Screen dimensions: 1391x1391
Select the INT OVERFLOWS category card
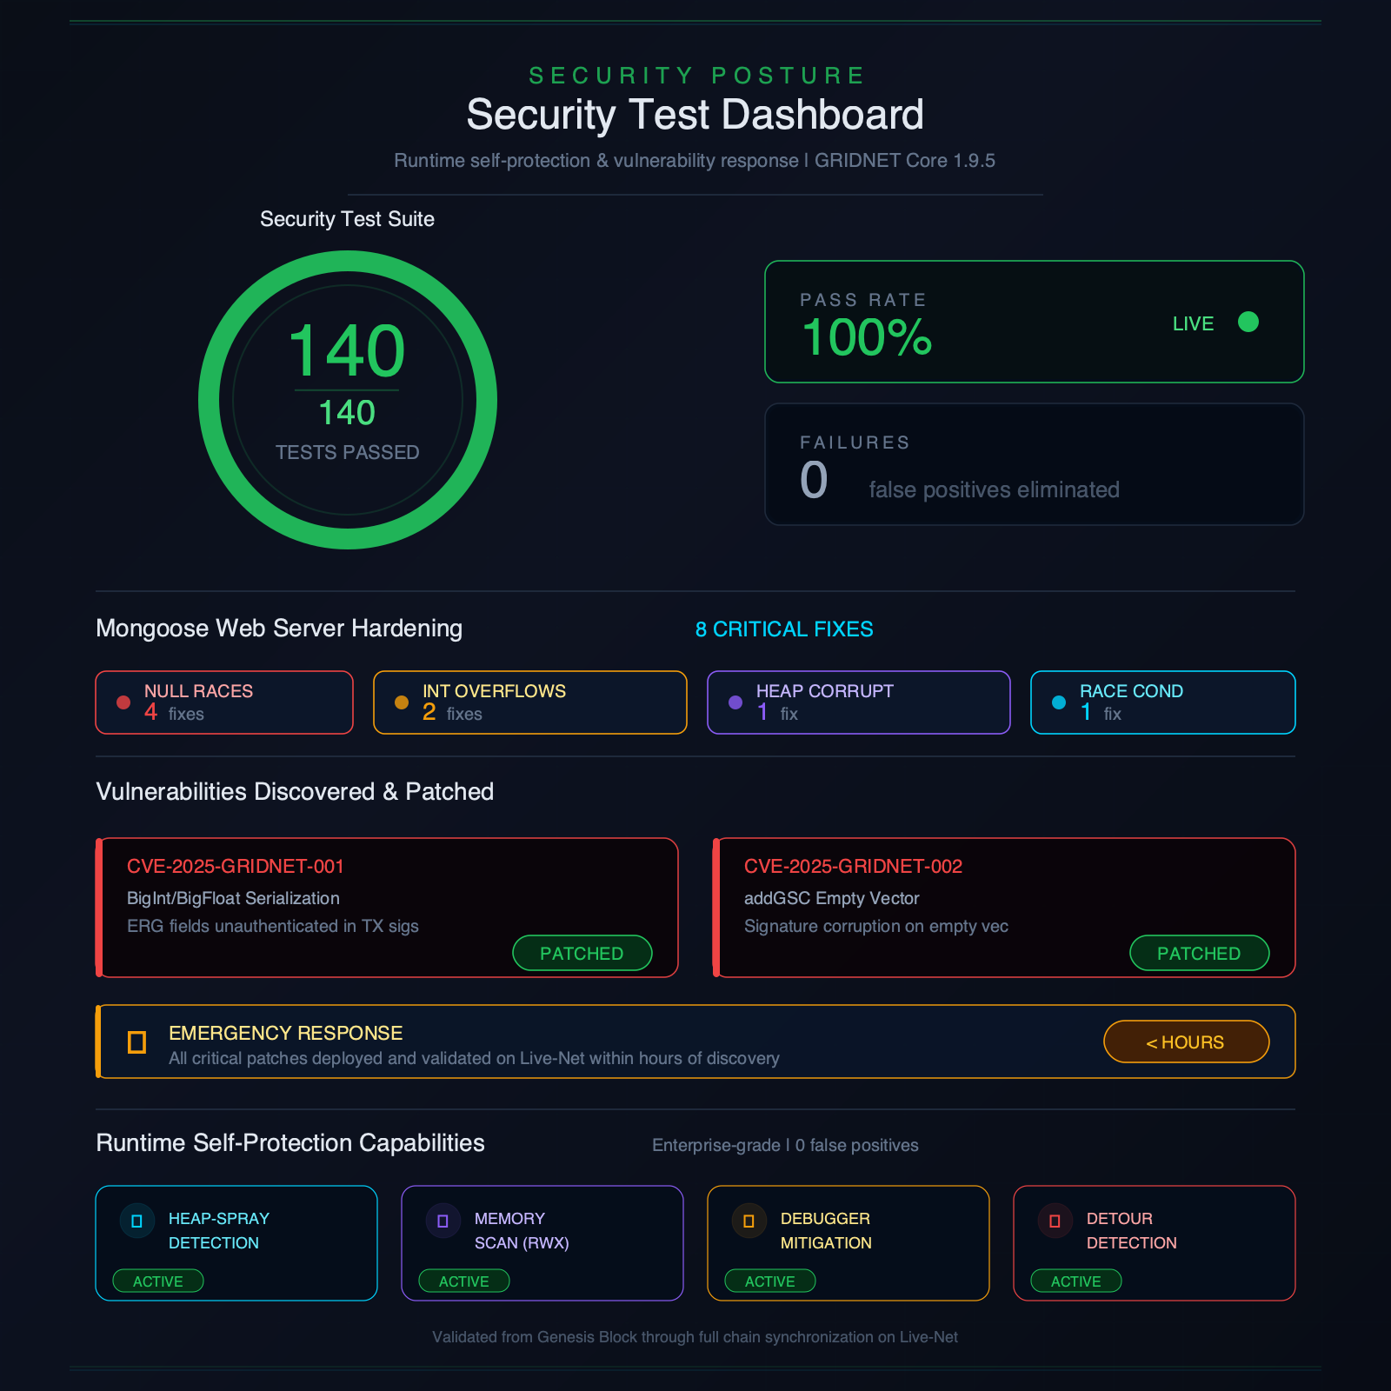click(530, 702)
